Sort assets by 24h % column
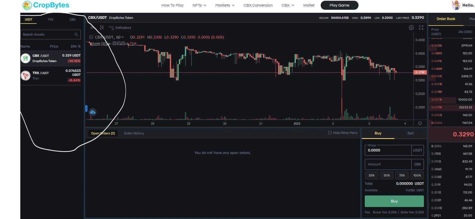The width and height of the screenshot is (475, 219). (x=76, y=46)
